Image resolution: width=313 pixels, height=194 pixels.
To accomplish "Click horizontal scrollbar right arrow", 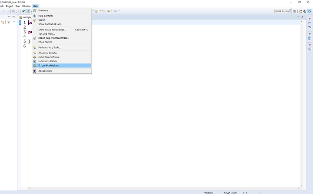I will [298, 188].
